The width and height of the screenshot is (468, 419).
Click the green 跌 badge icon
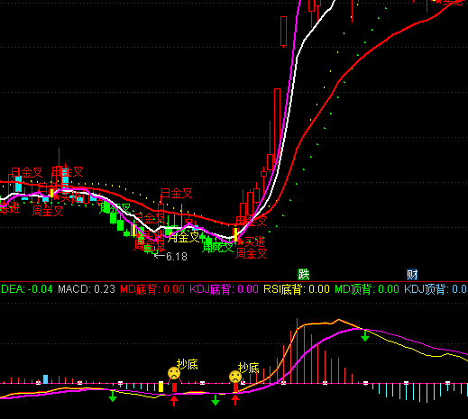pos(303,274)
